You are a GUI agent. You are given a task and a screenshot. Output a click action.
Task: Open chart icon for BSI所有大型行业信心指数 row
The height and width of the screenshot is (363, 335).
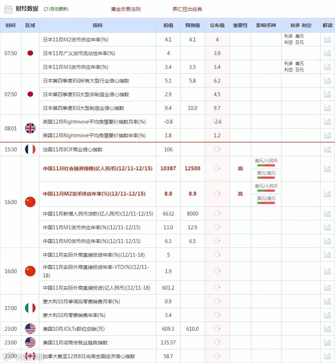tap(327, 80)
